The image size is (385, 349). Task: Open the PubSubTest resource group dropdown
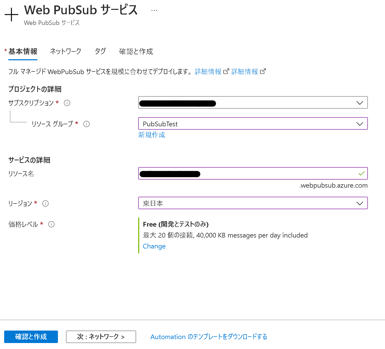tap(360, 124)
